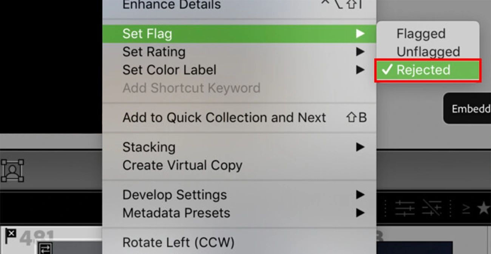The image size is (491, 254).
Task: Click the swap-arrows badge on the thumbnail
Action: pos(46,249)
